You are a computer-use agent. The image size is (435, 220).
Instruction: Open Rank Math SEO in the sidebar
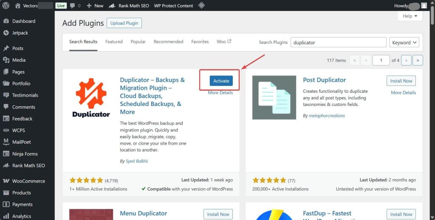[x=28, y=166]
